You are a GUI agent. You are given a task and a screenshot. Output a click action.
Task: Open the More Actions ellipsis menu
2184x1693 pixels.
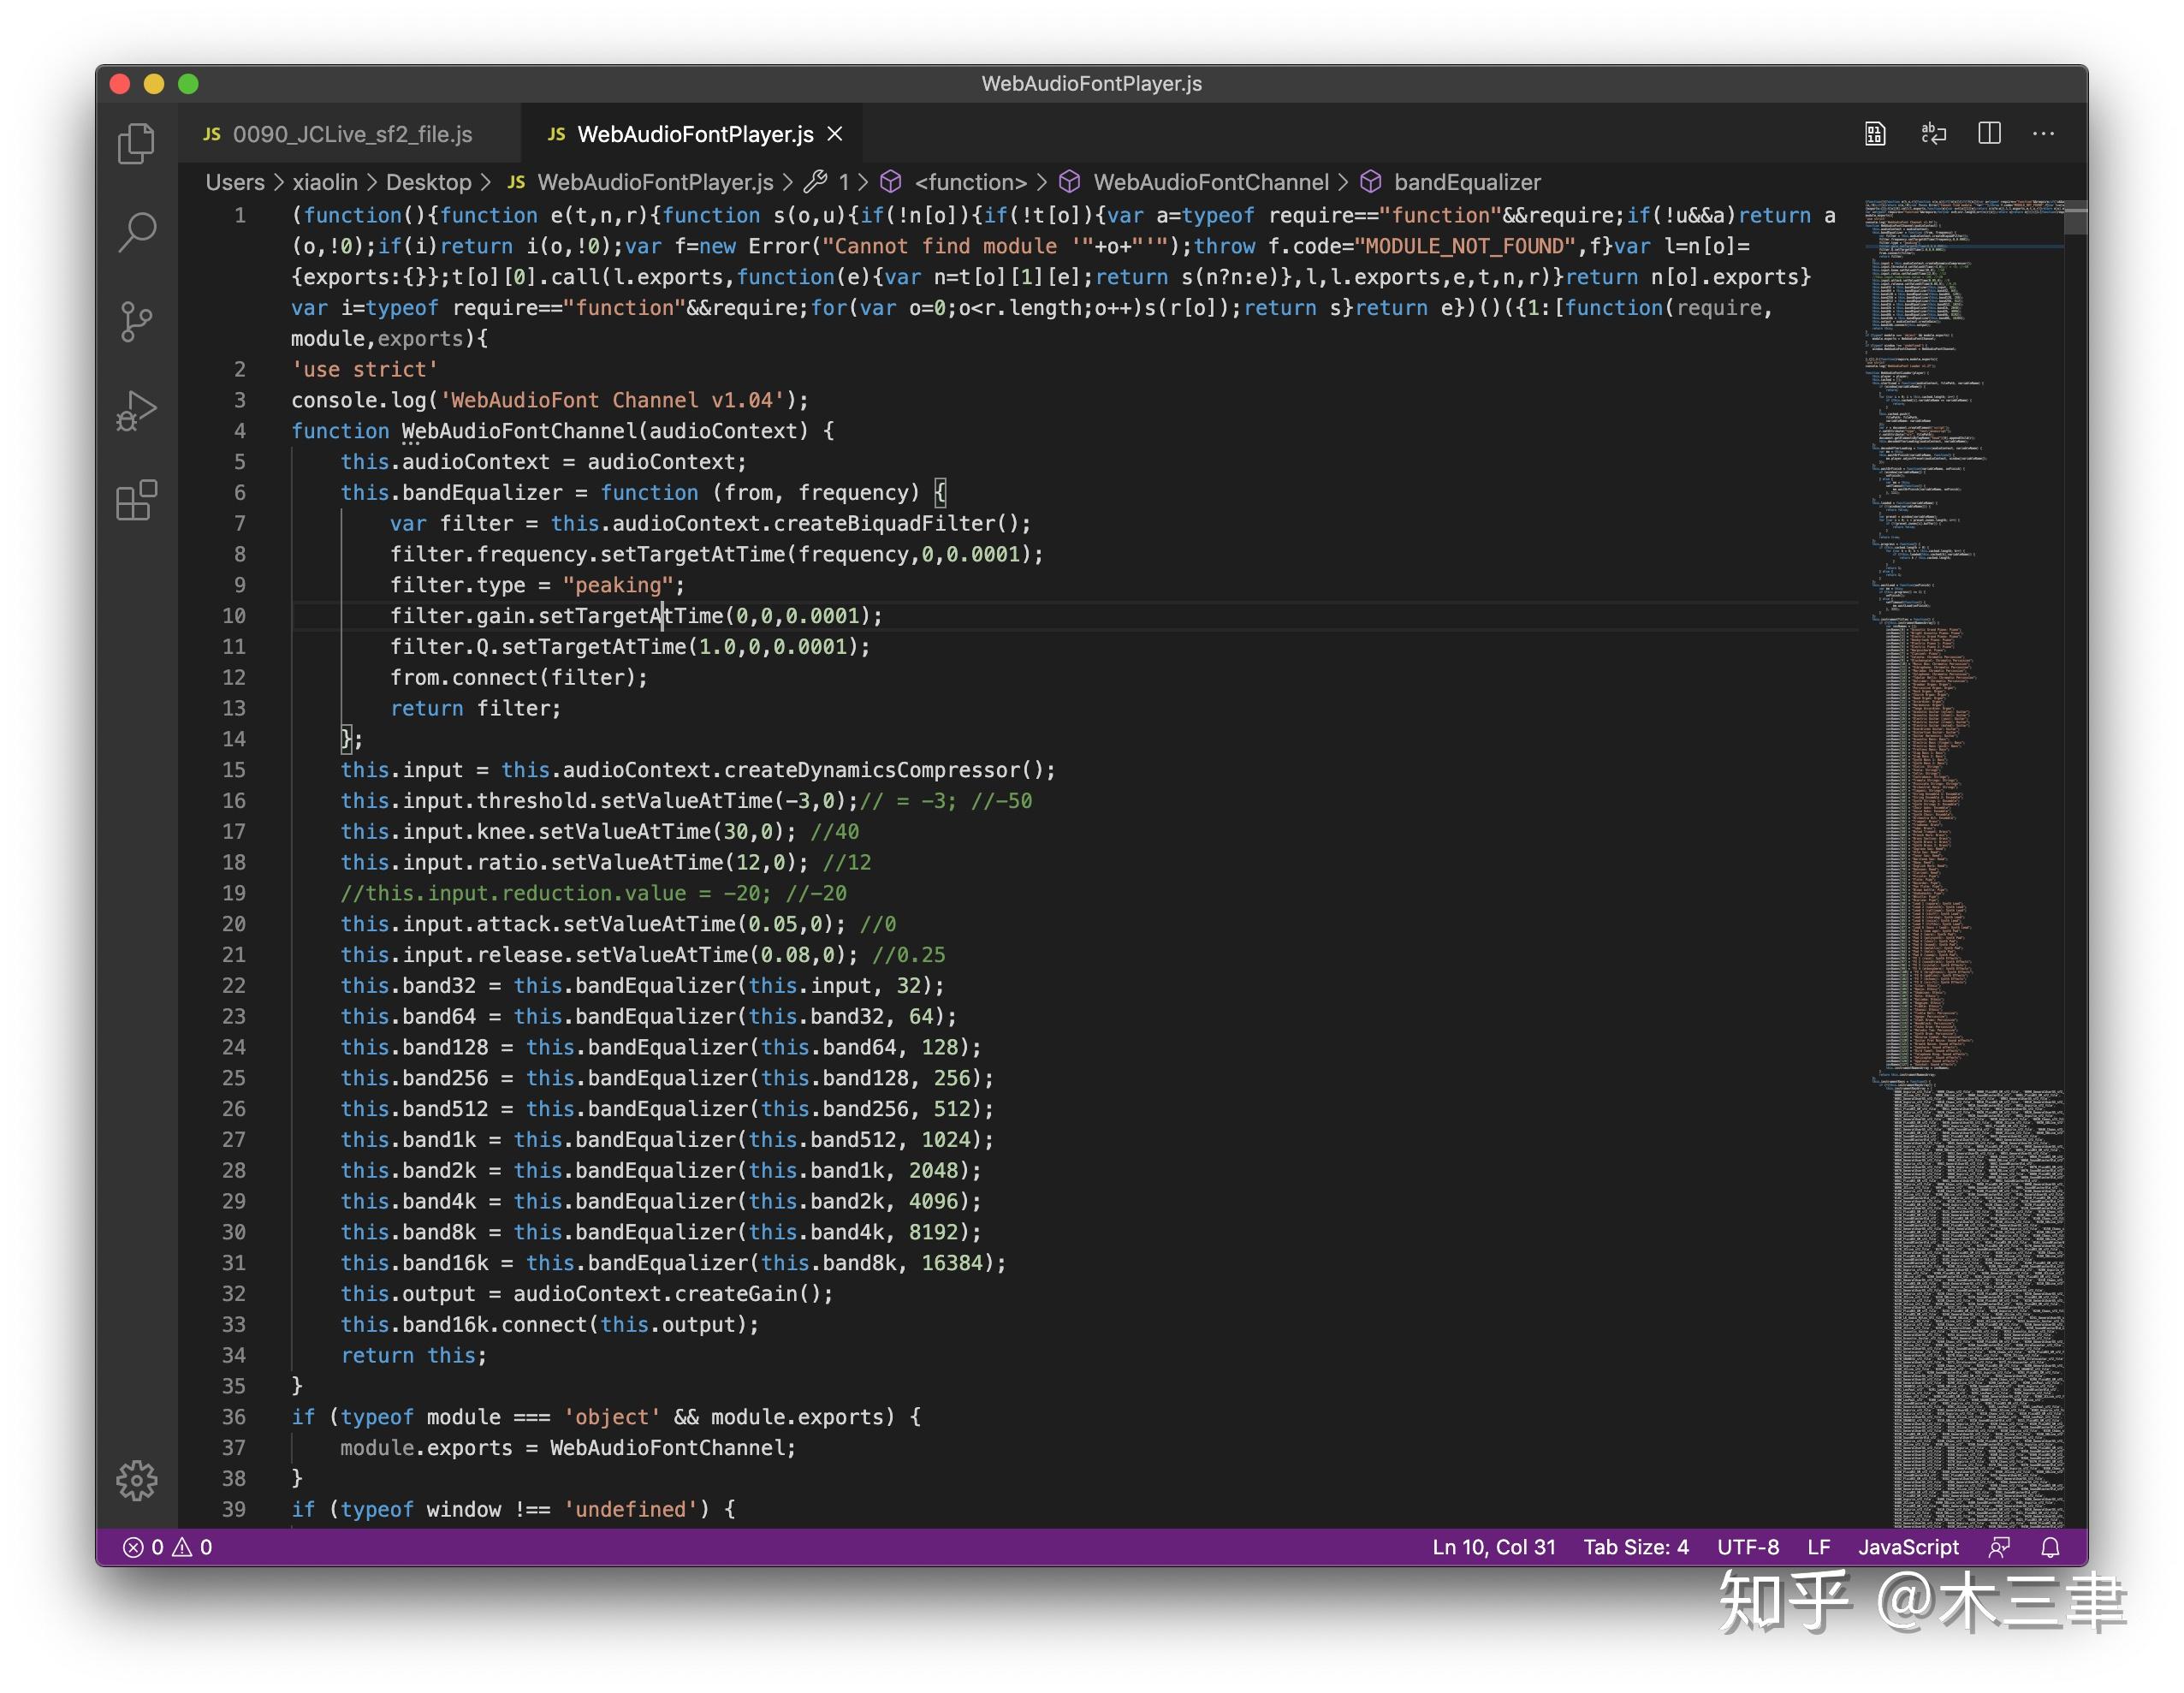click(x=2043, y=134)
